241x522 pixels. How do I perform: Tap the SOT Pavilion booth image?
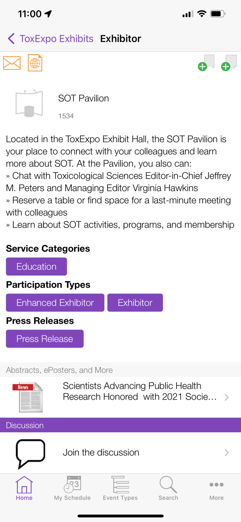pyautogui.click(x=29, y=103)
